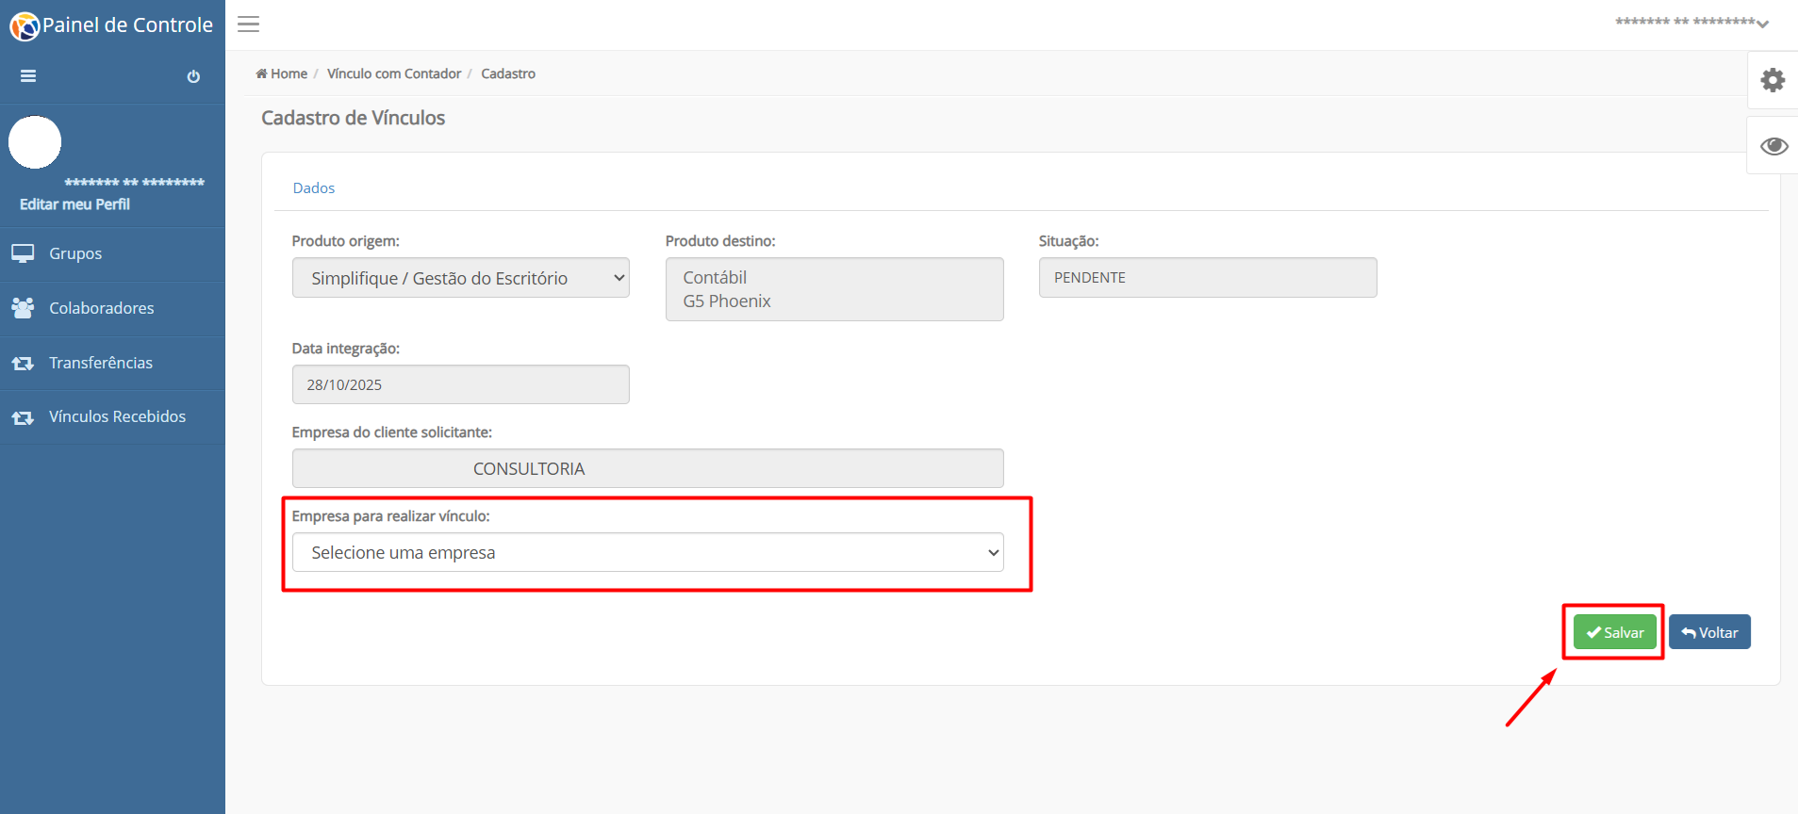
Task: Click the Painel de Controle logo icon
Action: click(x=25, y=26)
